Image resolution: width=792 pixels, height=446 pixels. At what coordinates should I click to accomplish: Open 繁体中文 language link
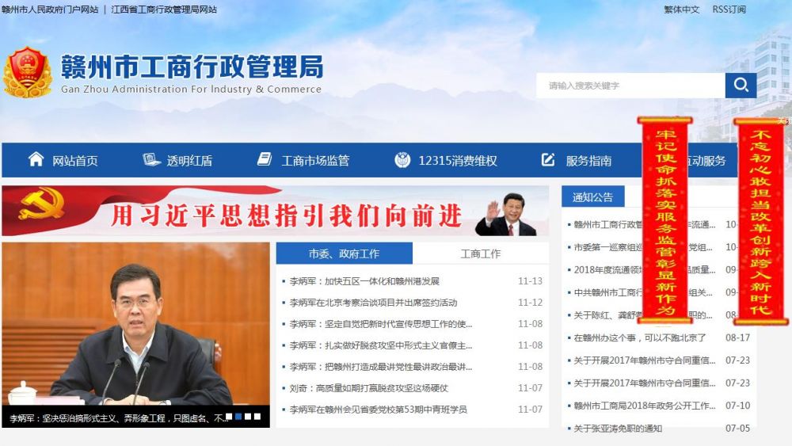[681, 10]
